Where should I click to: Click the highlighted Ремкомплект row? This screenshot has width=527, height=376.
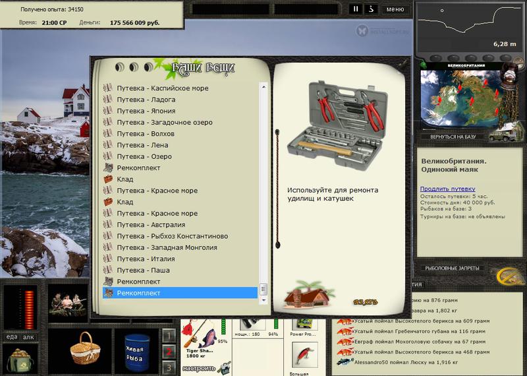click(180, 293)
